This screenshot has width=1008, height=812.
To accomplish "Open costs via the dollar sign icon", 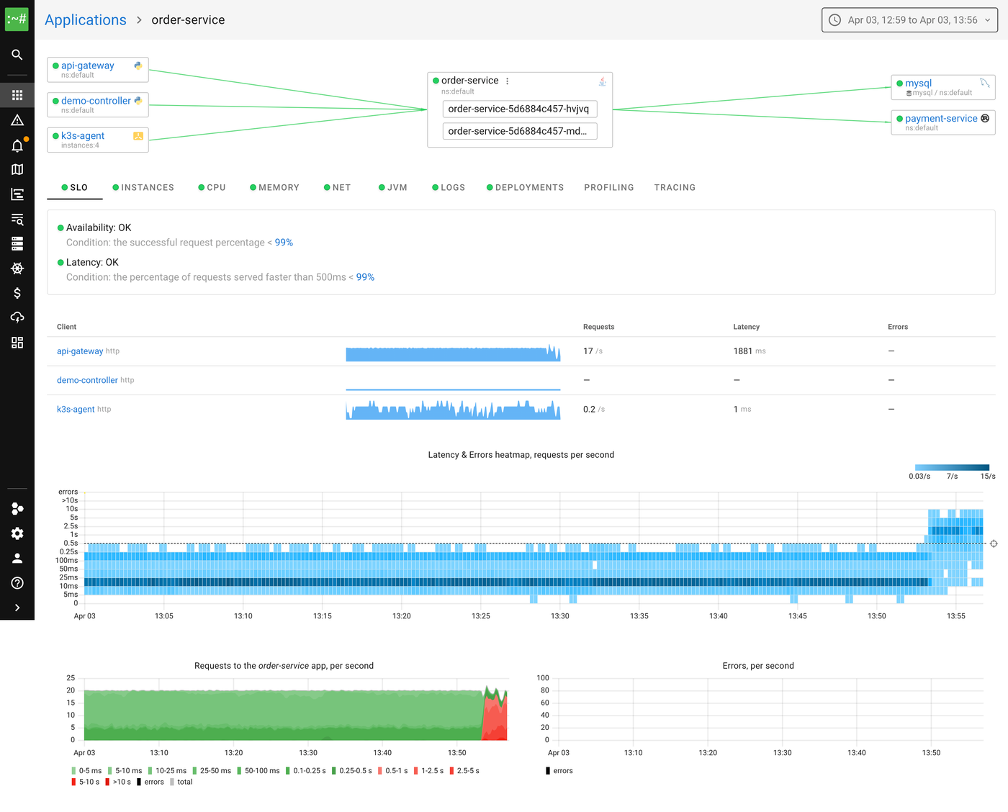I will [17, 293].
